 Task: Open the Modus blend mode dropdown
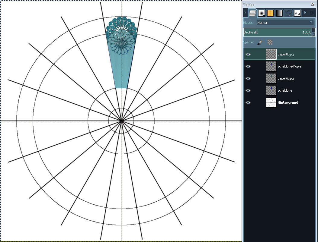click(285, 23)
